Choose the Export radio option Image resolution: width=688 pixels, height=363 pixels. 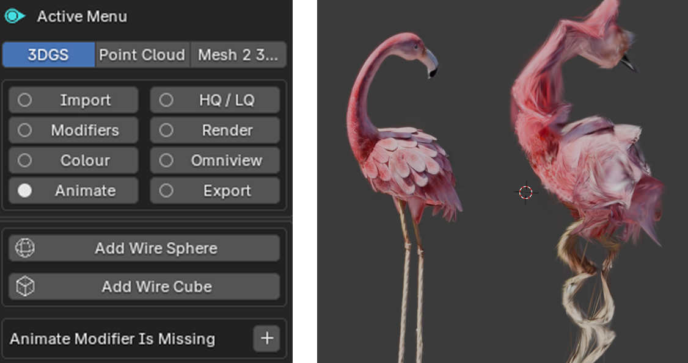(215, 191)
